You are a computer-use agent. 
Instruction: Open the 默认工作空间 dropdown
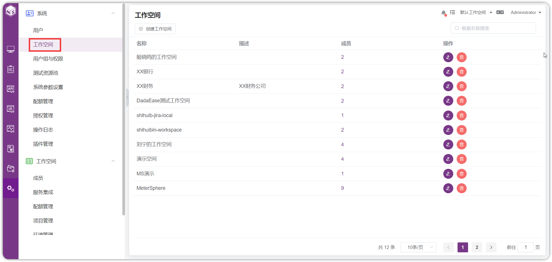476,13
